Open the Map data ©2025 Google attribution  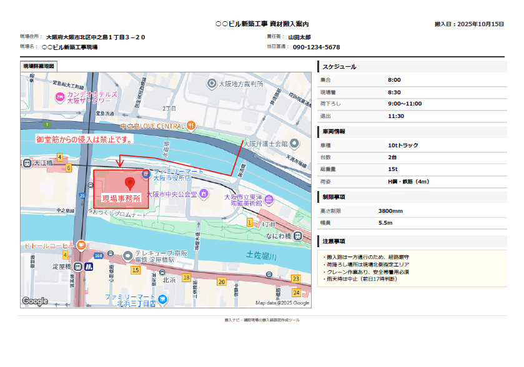coord(282,303)
